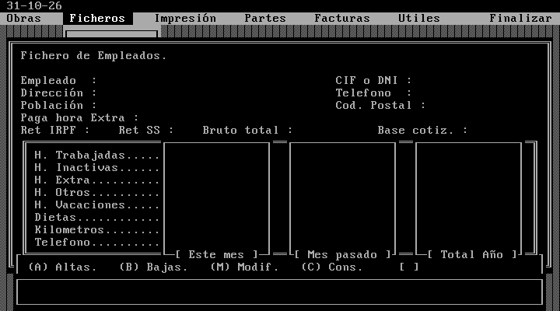Click the H. Vacaciones row label
Viewport: 560px width, 311px height.
(96, 205)
